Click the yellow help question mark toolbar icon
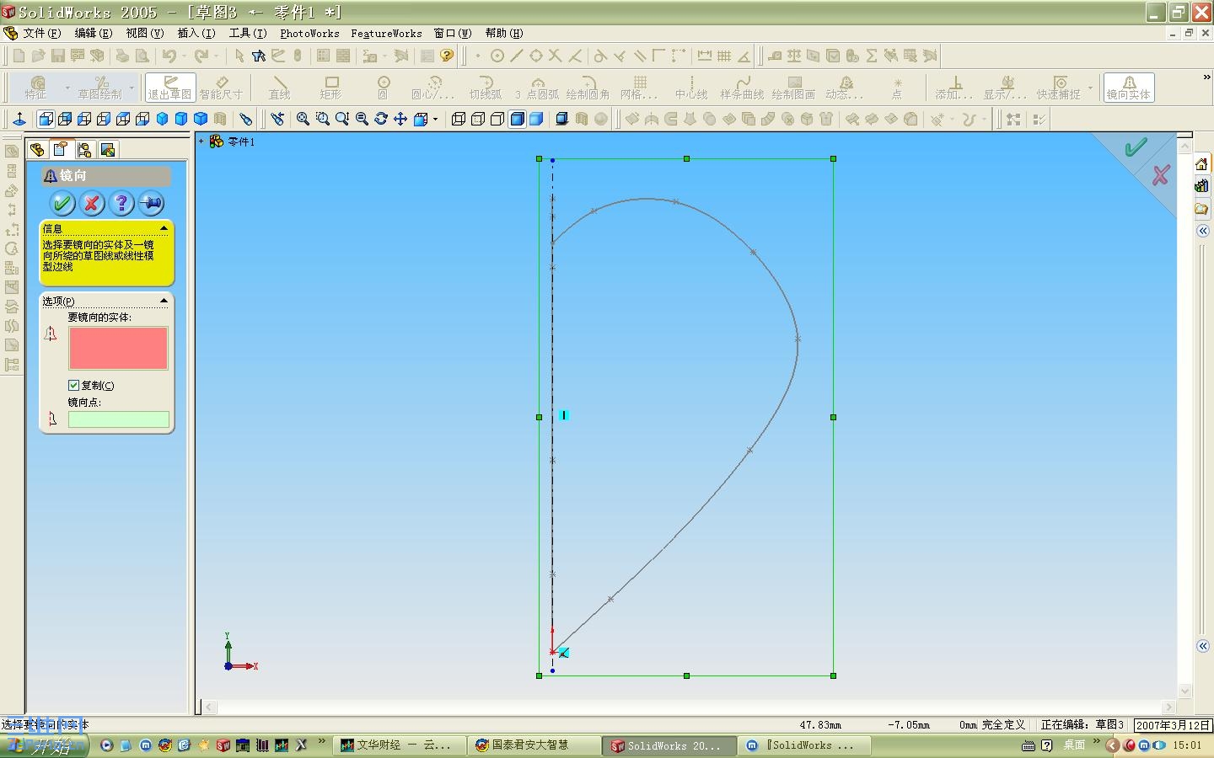The height and width of the screenshot is (758, 1214). 447,56
